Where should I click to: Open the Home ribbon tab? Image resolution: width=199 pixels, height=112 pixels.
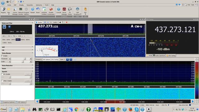(x=9, y=5)
